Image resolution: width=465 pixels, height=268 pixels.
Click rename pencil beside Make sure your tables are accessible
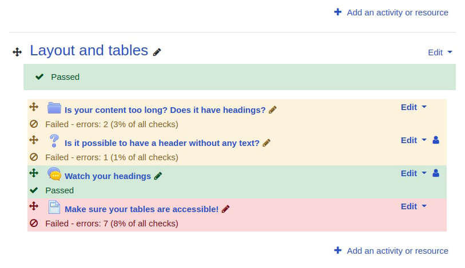pyautogui.click(x=226, y=209)
